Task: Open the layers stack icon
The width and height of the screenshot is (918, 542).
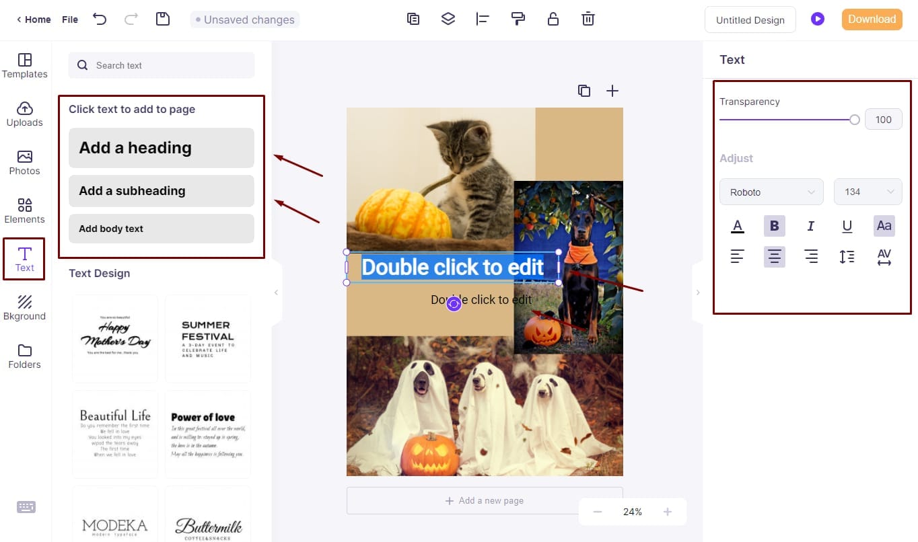Action: 448,19
